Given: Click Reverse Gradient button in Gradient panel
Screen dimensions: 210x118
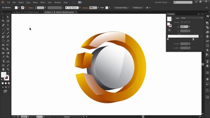Looking at the screenshot, I should pos(169,30).
